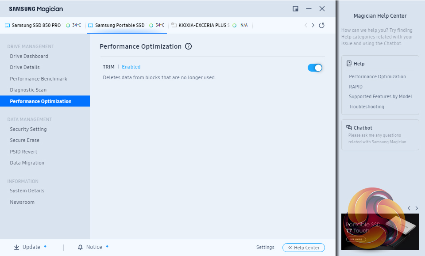Open Data Migration
This screenshot has height=256, width=425.
(x=27, y=163)
